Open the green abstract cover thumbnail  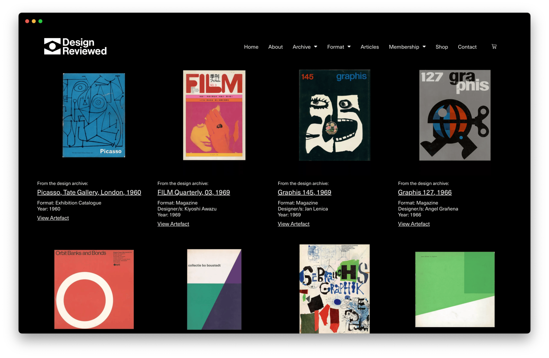tap(455, 289)
